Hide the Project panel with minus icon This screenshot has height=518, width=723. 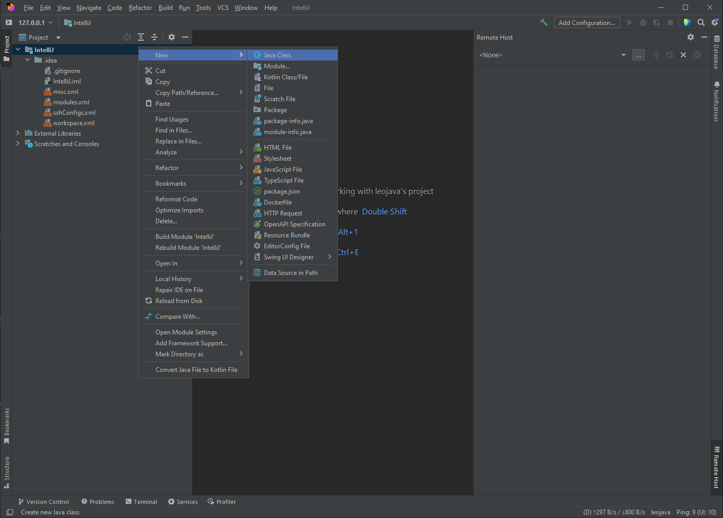click(x=185, y=37)
